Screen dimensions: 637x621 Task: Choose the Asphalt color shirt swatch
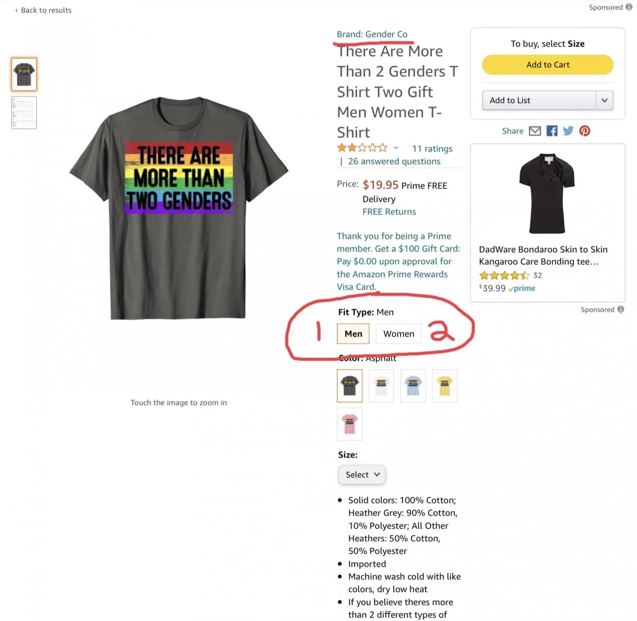click(x=350, y=385)
